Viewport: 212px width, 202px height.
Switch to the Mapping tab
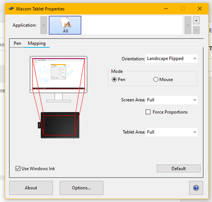(x=37, y=43)
